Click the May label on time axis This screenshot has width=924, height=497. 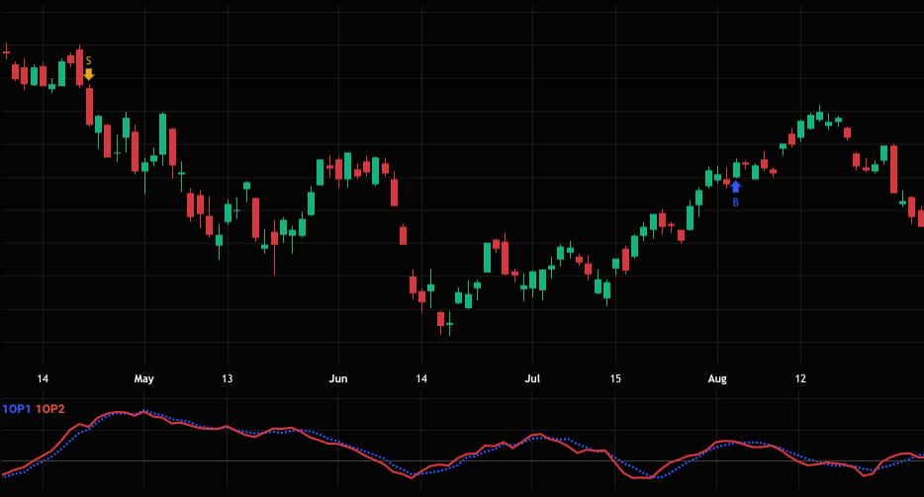(144, 378)
